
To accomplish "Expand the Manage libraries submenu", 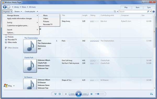I will 21,15.
